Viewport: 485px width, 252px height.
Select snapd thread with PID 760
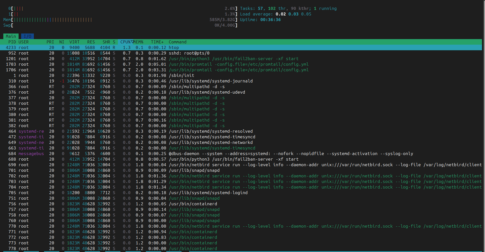pyautogui.click(x=241, y=221)
